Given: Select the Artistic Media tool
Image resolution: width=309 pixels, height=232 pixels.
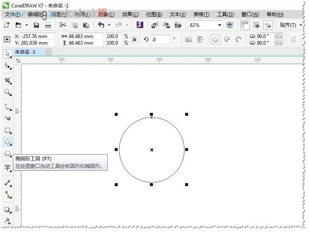Looking at the screenshot, I should pos(8,118).
